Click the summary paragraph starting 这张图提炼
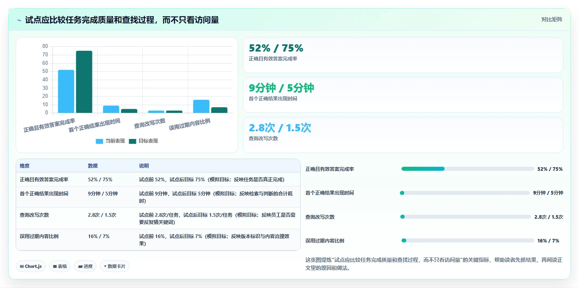Screen dimensions: 579x288 click(x=434, y=264)
